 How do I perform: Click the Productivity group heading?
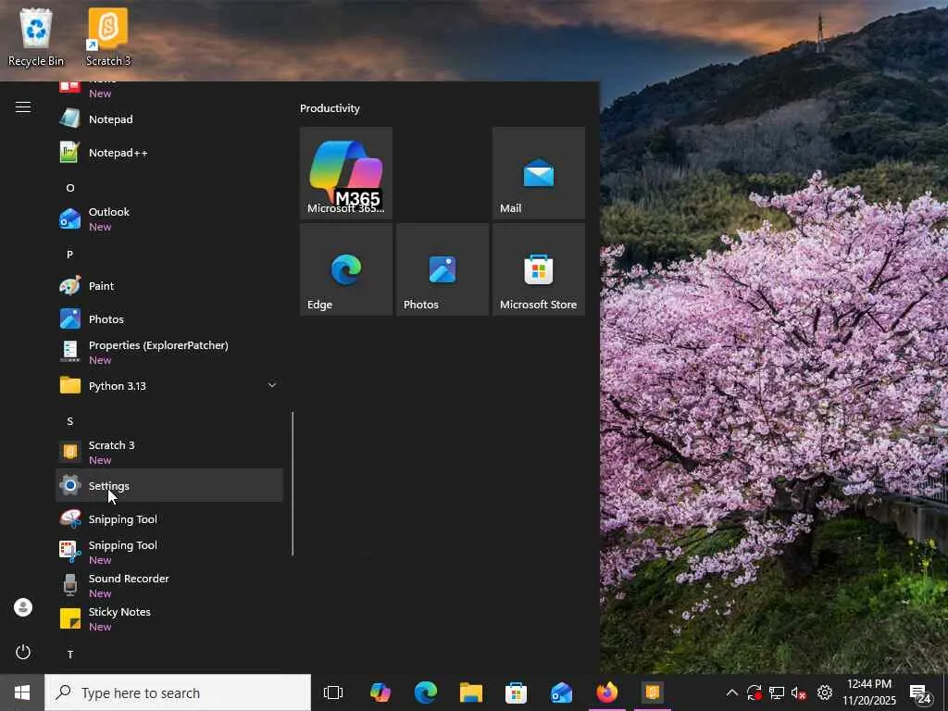pyautogui.click(x=330, y=108)
